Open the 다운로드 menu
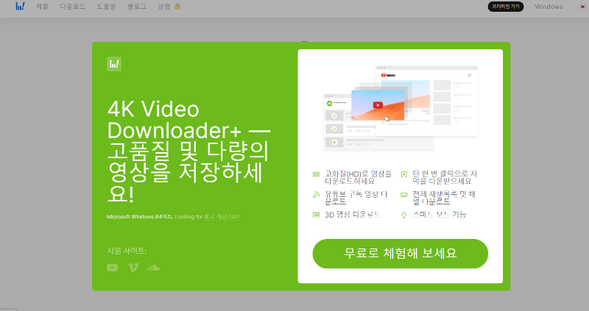The image size is (589, 311). coord(72,7)
